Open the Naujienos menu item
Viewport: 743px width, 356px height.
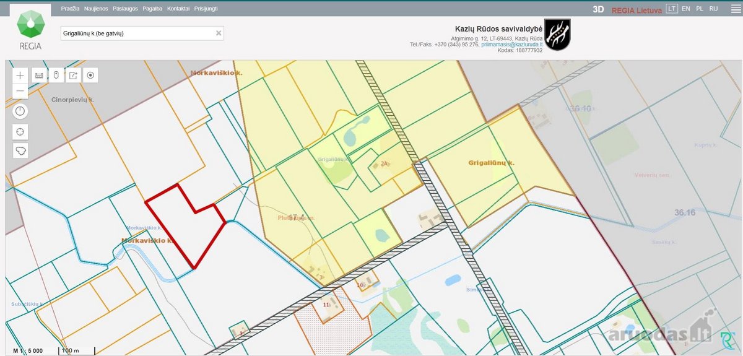click(x=96, y=9)
